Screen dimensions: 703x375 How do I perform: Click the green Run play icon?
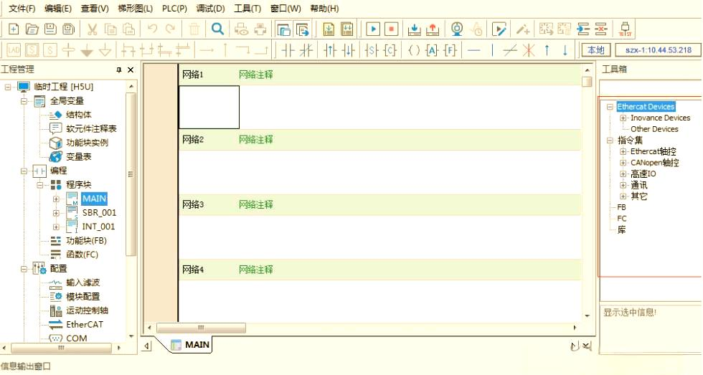(373, 29)
